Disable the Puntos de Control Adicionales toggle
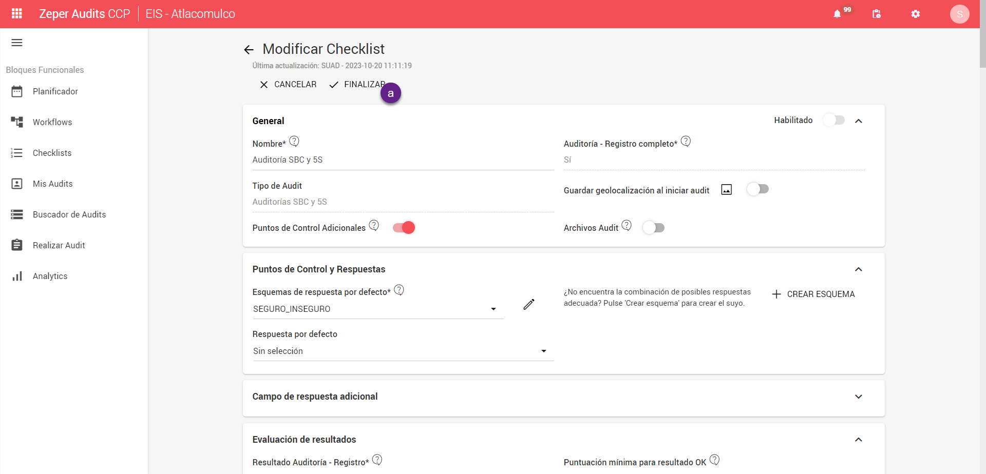The width and height of the screenshot is (986, 474). (x=404, y=228)
